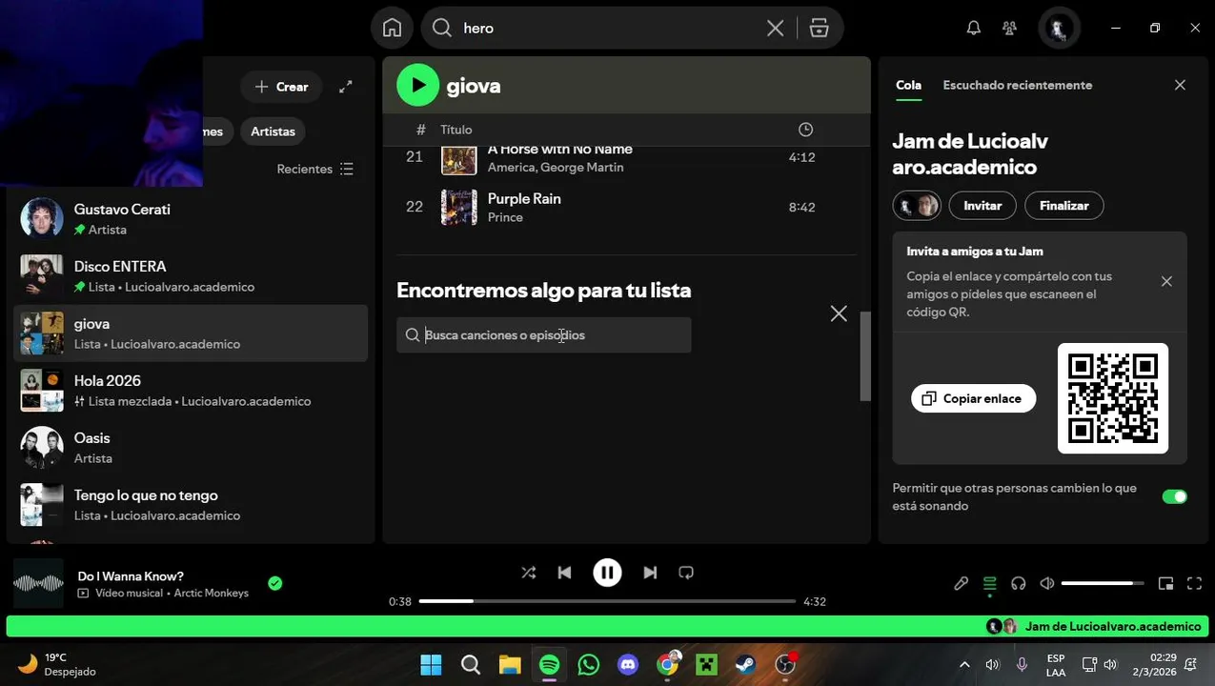Open File Explorer from the taskbar

(x=510, y=664)
